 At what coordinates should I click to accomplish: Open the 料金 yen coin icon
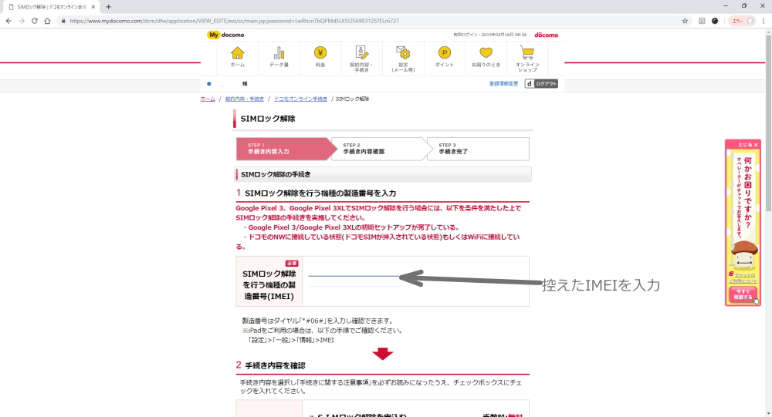click(x=320, y=52)
